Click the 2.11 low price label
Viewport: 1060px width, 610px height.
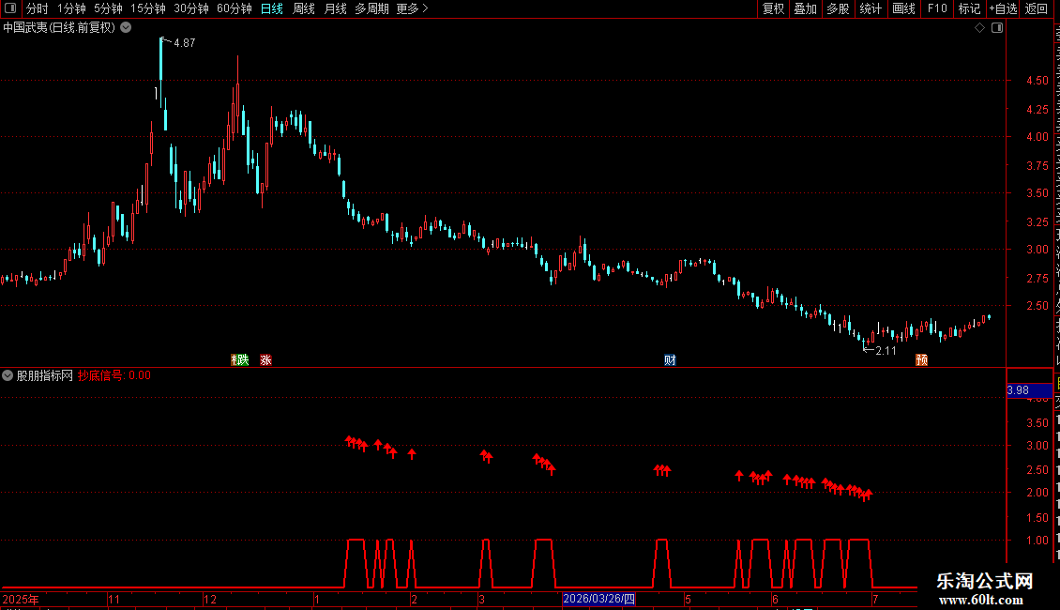coord(886,350)
